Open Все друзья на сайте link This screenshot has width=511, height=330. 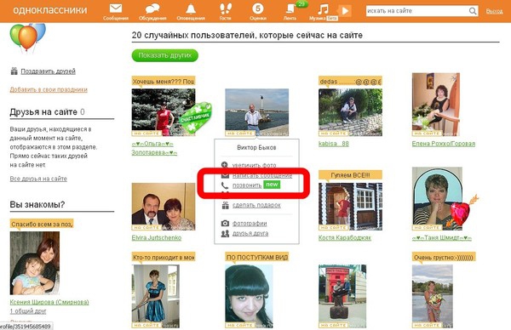pyautogui.click(x=38, y=179)
